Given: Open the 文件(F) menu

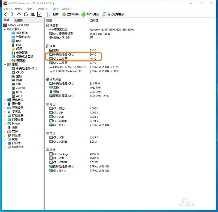Looking at the screenshot, I should tap(7, 9).
